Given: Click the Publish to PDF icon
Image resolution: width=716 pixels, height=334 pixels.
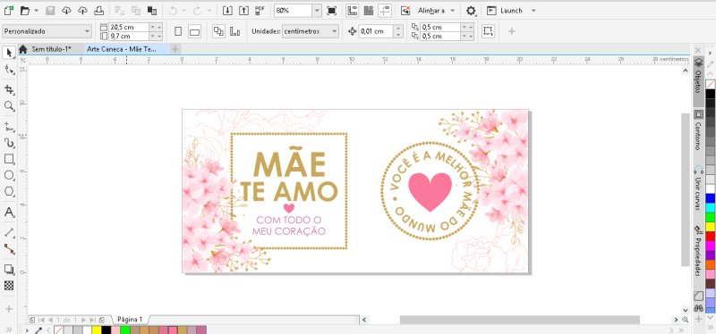Looking at the screenshot, I should (x=260, y=10).
